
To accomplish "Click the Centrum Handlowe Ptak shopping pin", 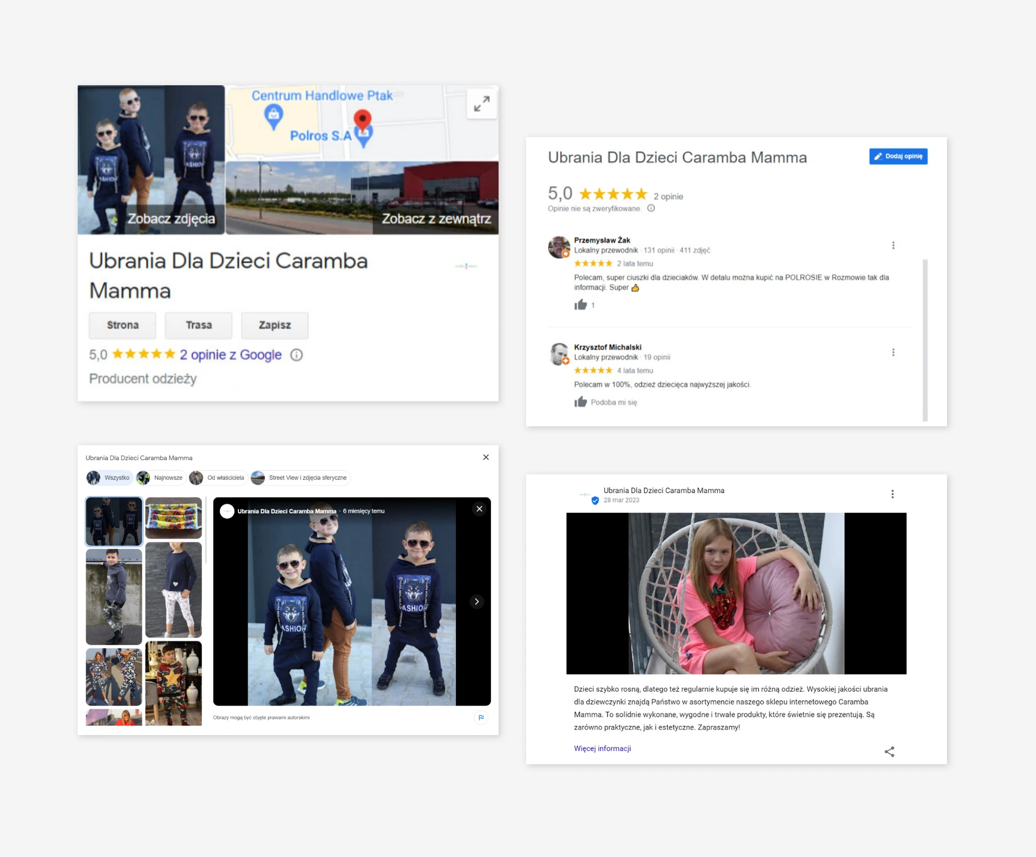I will click(274, 117).
